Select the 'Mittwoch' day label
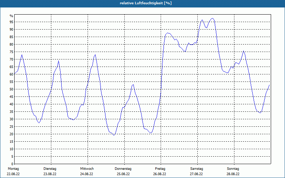This screenshot has width=285, height=178. click(x=87, y=169)
